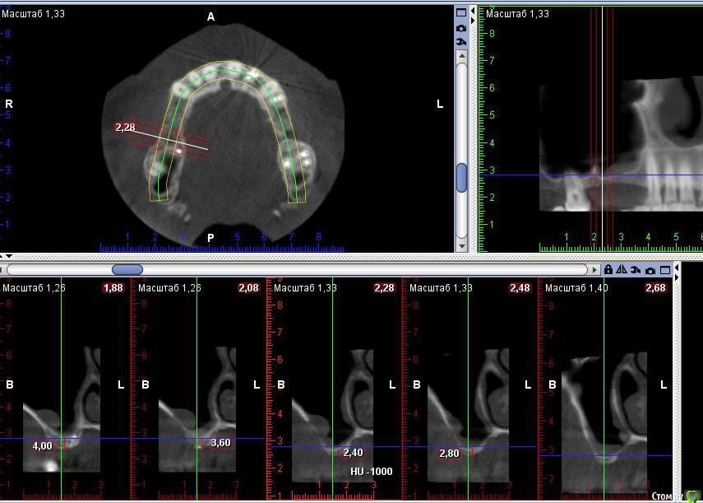Image resolution: width=703 pixels, height=503 pixels.
Task: Open the wrench settings in the cross-section toolbar
Action: point(636,270)
